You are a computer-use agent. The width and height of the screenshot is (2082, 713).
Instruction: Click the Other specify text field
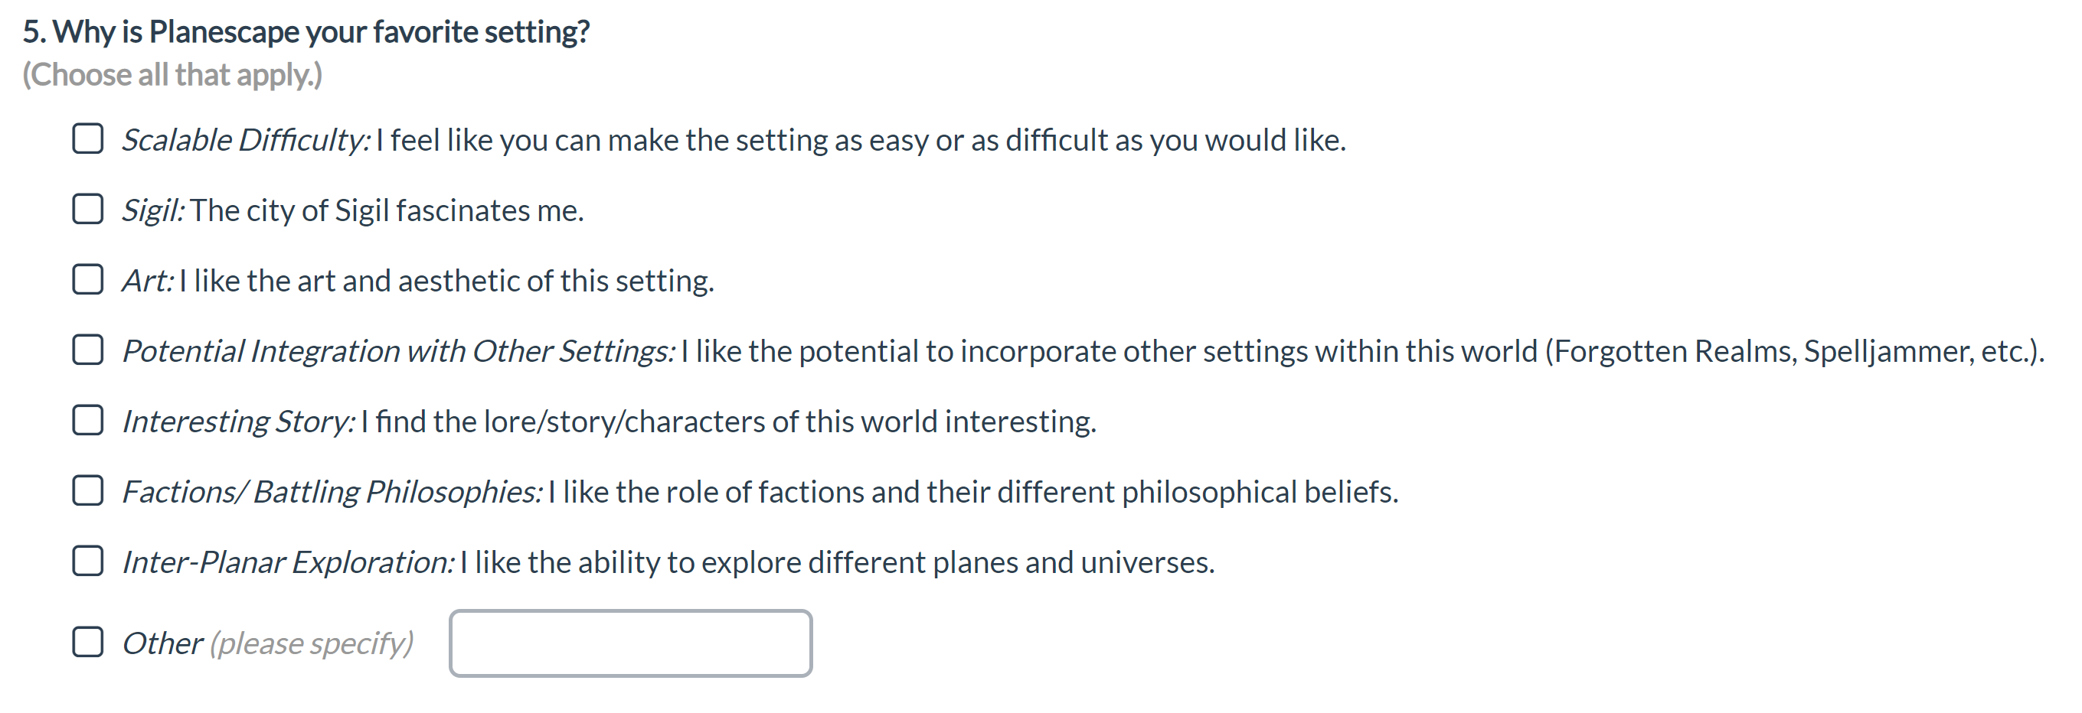coord(630,643)
